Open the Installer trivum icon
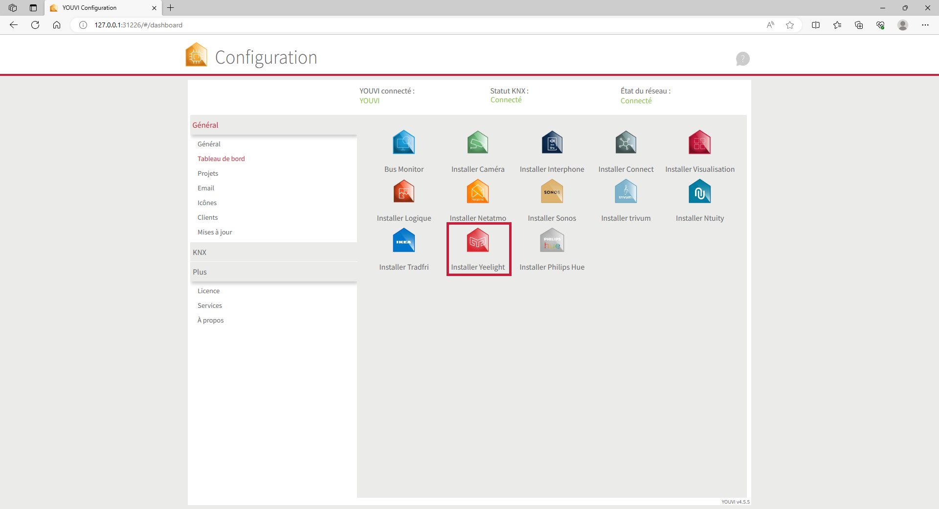This screenshot has width=939, height=509. (626, 191)
